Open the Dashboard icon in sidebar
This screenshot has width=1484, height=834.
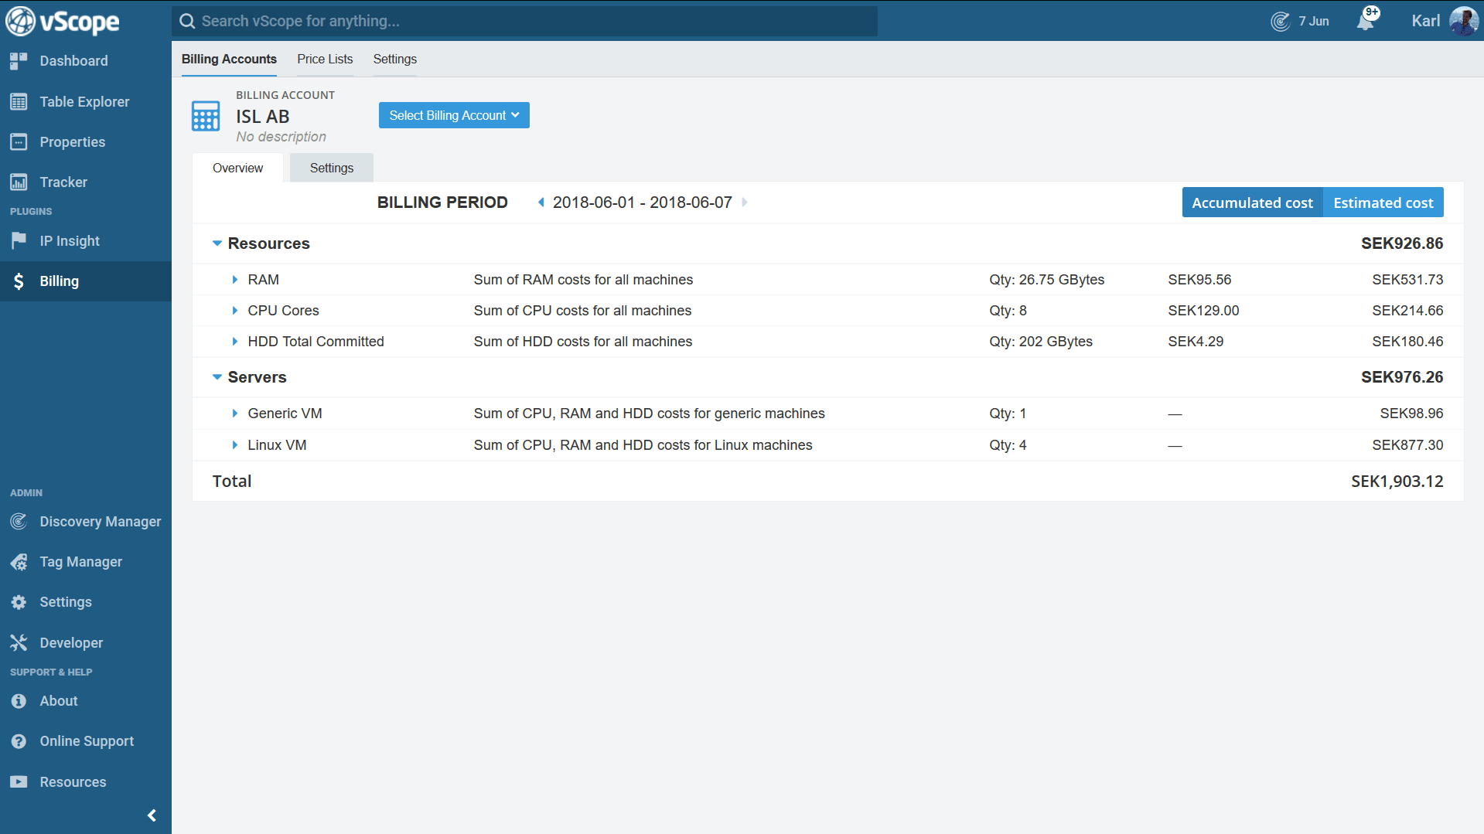(19, 61)
